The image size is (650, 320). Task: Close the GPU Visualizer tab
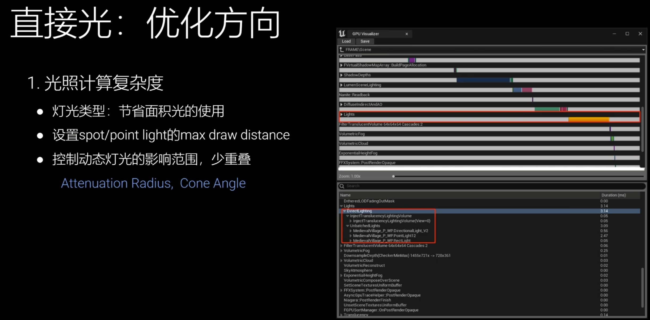tap(407, 34)
